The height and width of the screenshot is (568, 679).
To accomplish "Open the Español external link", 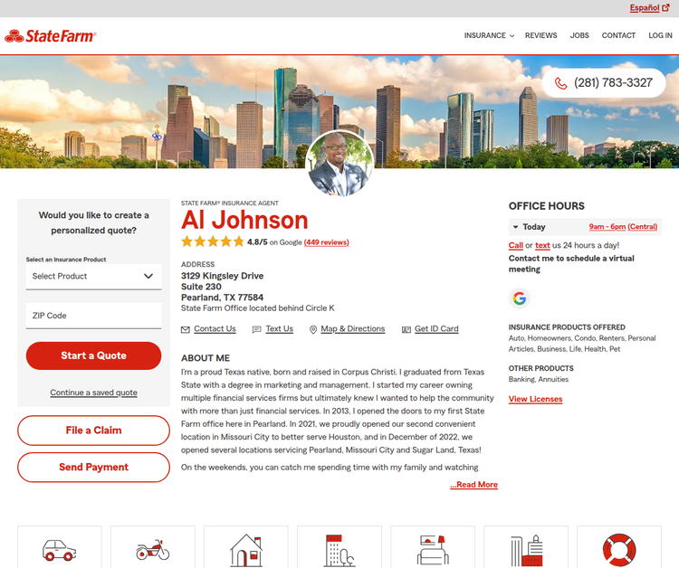I will pos(649,8).
